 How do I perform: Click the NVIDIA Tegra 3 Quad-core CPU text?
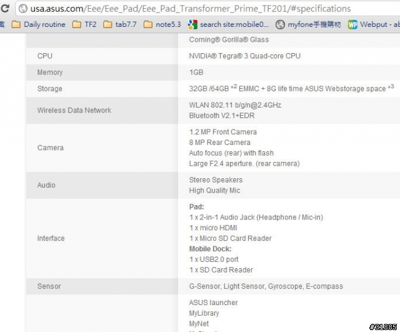pos(244,56)
